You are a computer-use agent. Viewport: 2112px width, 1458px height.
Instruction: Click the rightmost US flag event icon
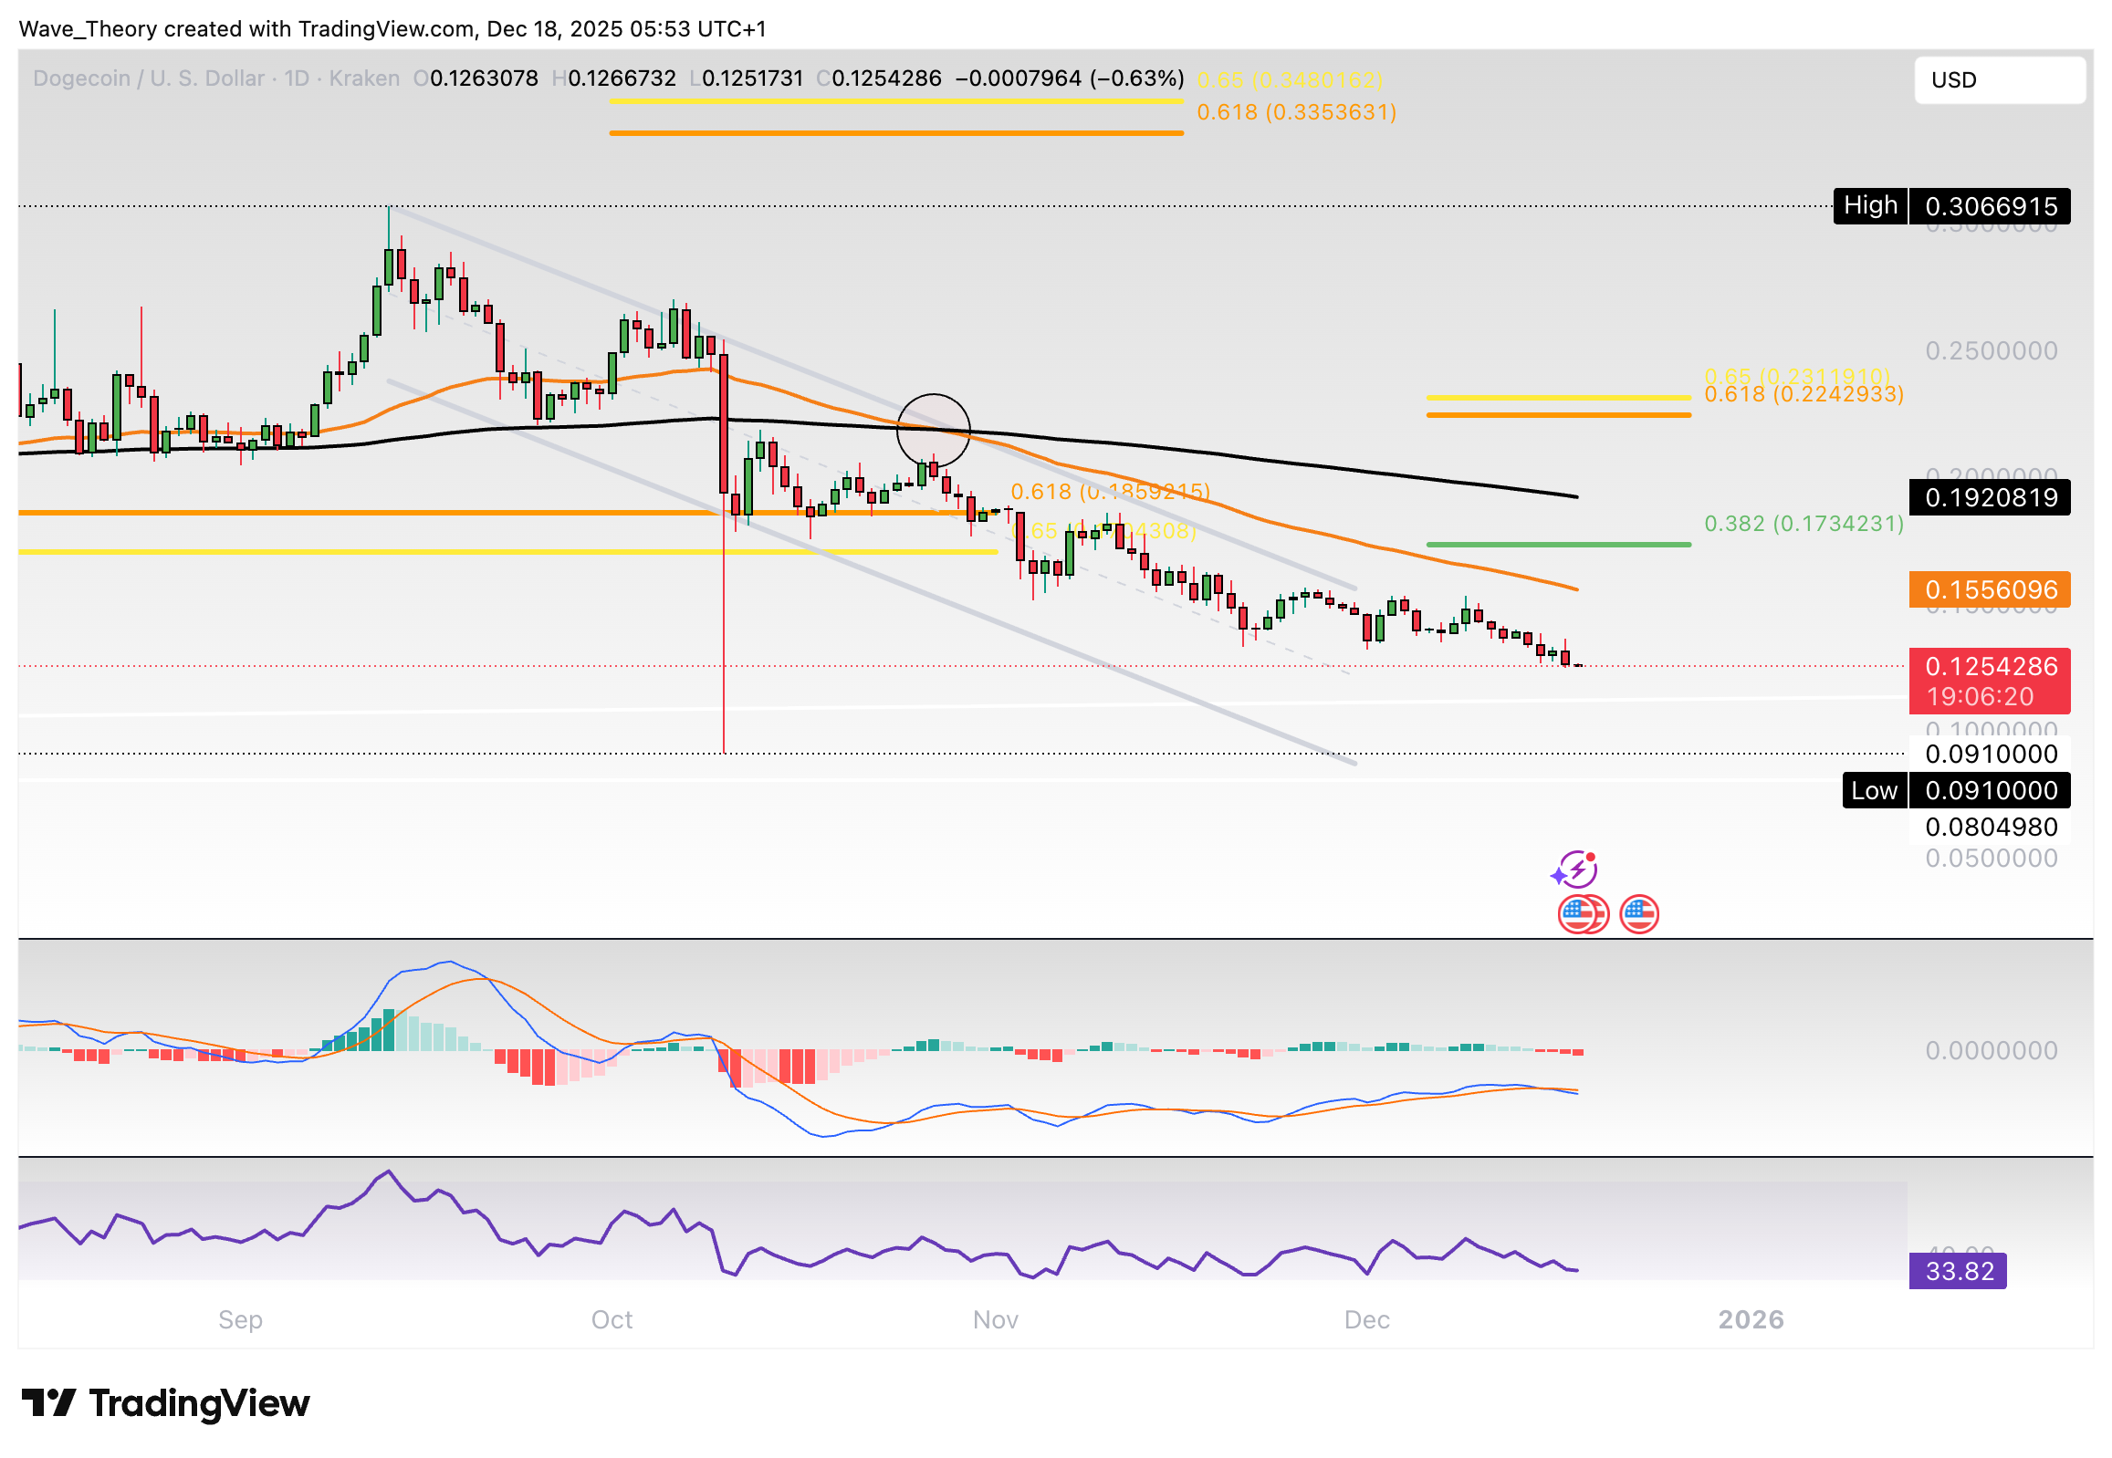(1640, 913)
